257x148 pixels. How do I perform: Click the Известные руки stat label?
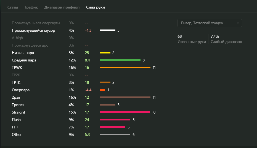click(192, 42)
